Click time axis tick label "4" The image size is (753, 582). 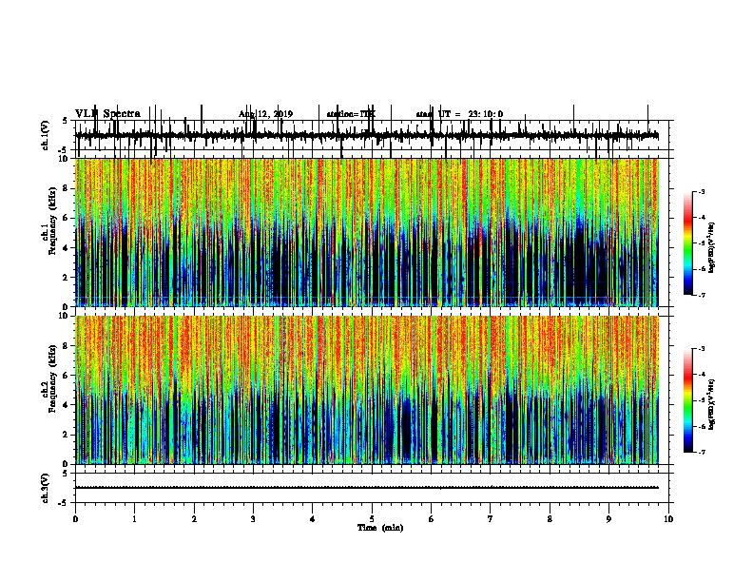click(x=313, y=519)
